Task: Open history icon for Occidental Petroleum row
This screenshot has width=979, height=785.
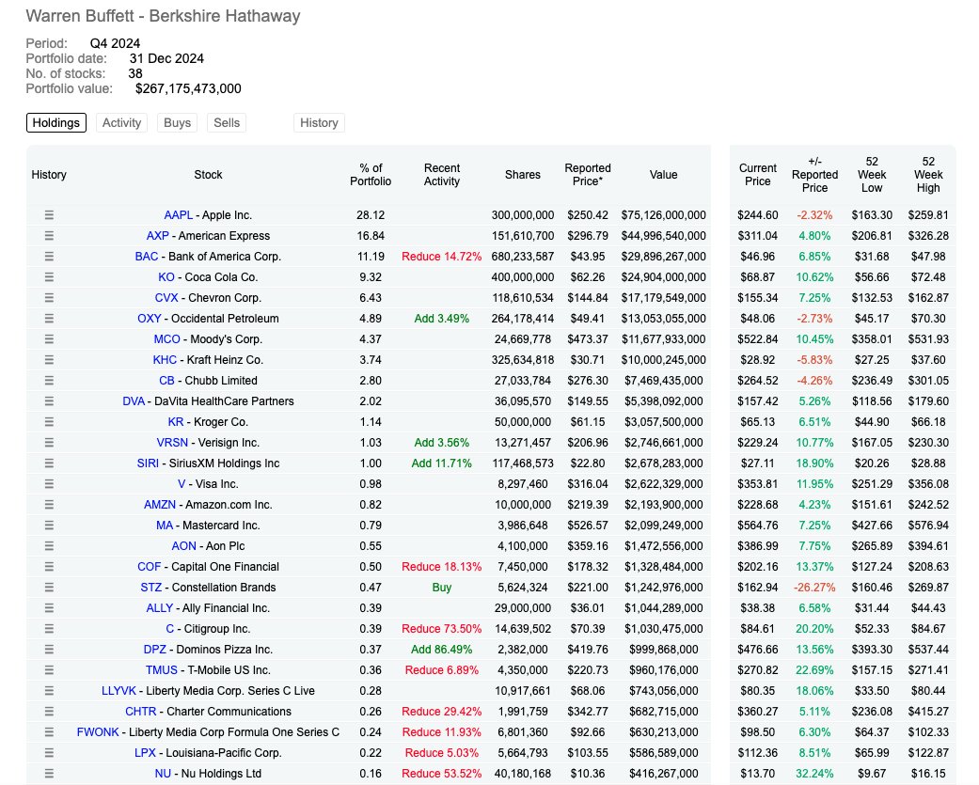Action: pos(49,319)
